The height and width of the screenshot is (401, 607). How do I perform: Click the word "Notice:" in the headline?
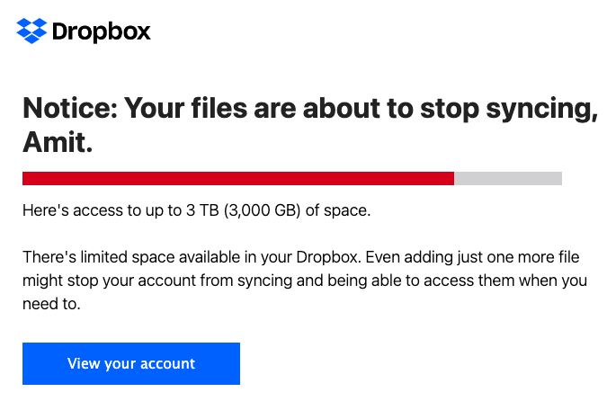(x=68, y=109)
